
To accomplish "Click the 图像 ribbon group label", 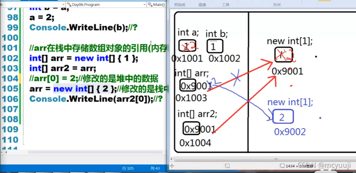I will click(x=202, y=4).
